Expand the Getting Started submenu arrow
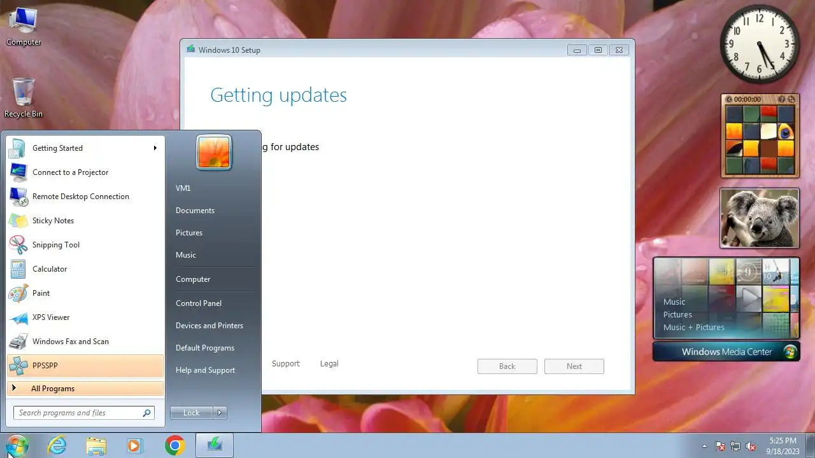Viewport: 815px width, 458px height. (x=155, y=148)
